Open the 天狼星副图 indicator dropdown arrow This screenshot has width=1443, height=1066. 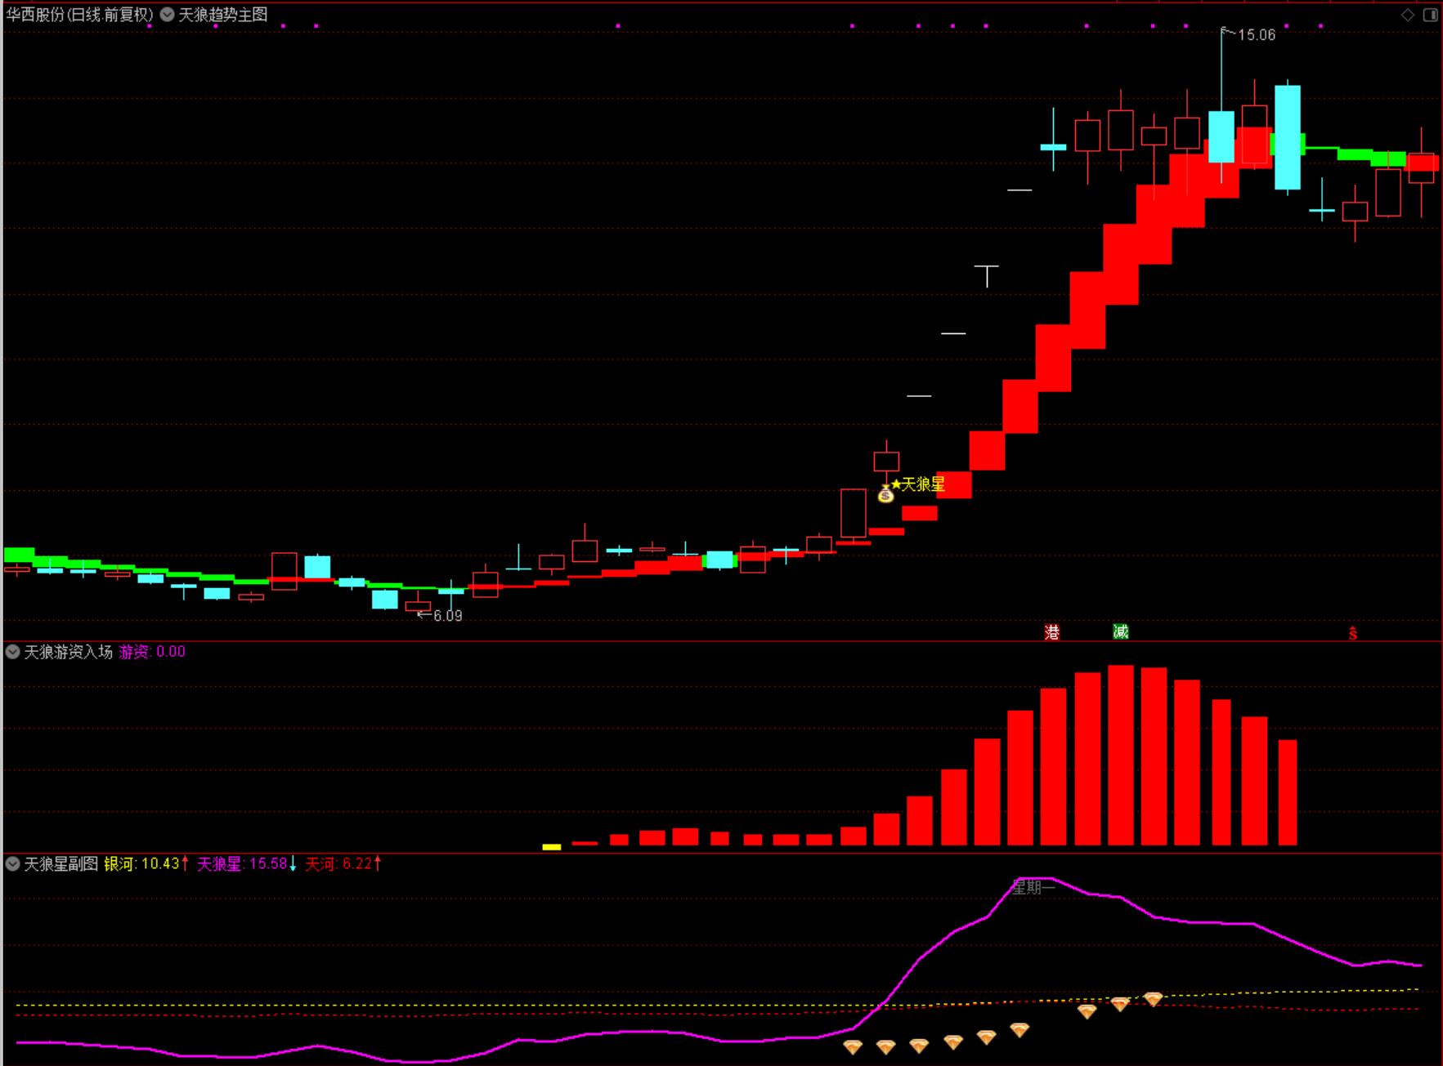[12, 864]
